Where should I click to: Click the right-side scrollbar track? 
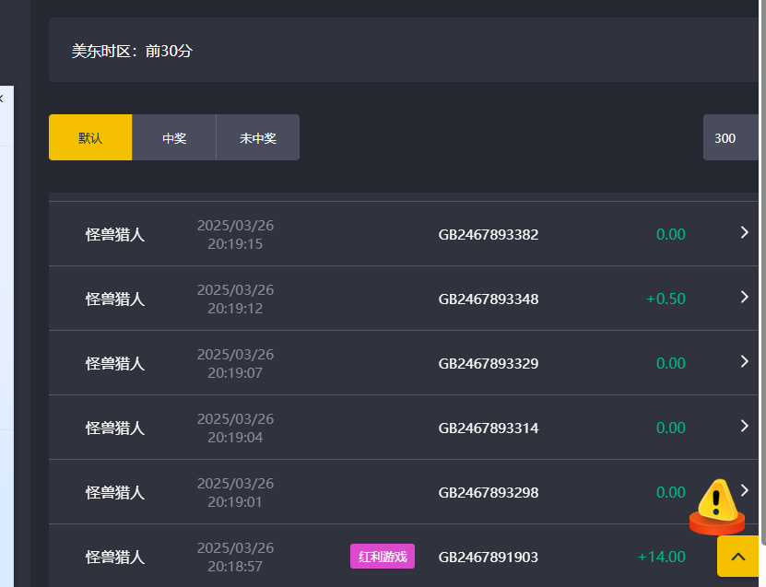[x=763, y=369]
